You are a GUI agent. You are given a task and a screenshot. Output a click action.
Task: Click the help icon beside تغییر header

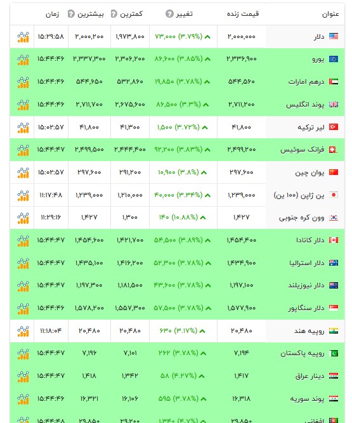pyautogui.click(x=169, y=13)
